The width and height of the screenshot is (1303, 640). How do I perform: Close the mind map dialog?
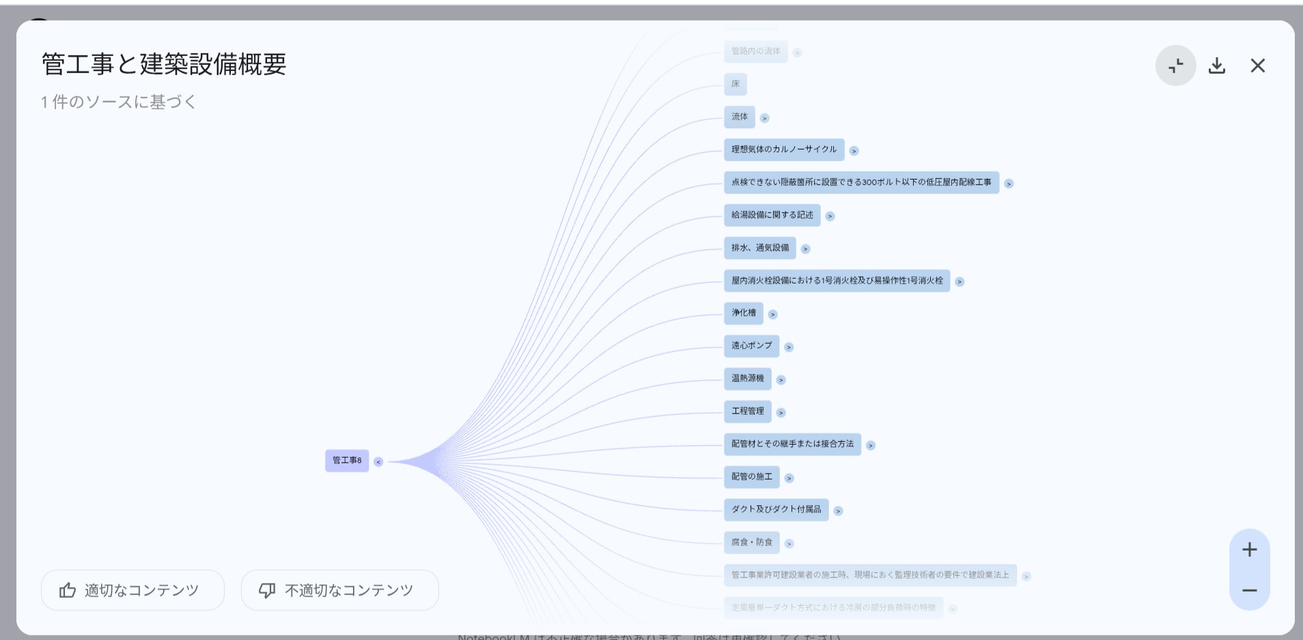coord(1258,66)
